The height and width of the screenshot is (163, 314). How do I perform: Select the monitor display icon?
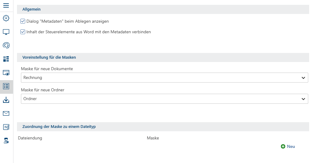(x=6, y=32)
